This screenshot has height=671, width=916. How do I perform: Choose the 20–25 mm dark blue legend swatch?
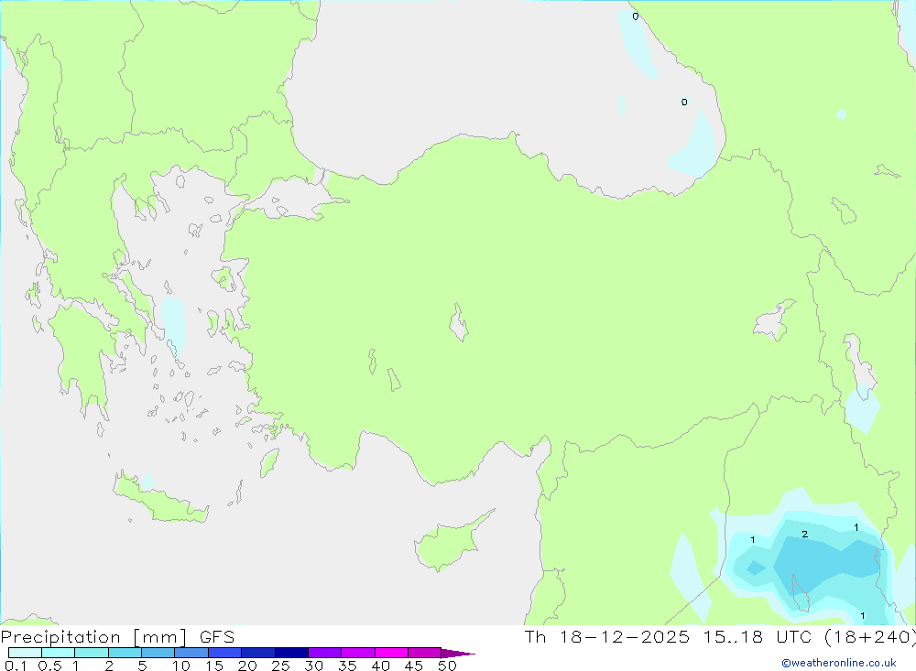258,653
